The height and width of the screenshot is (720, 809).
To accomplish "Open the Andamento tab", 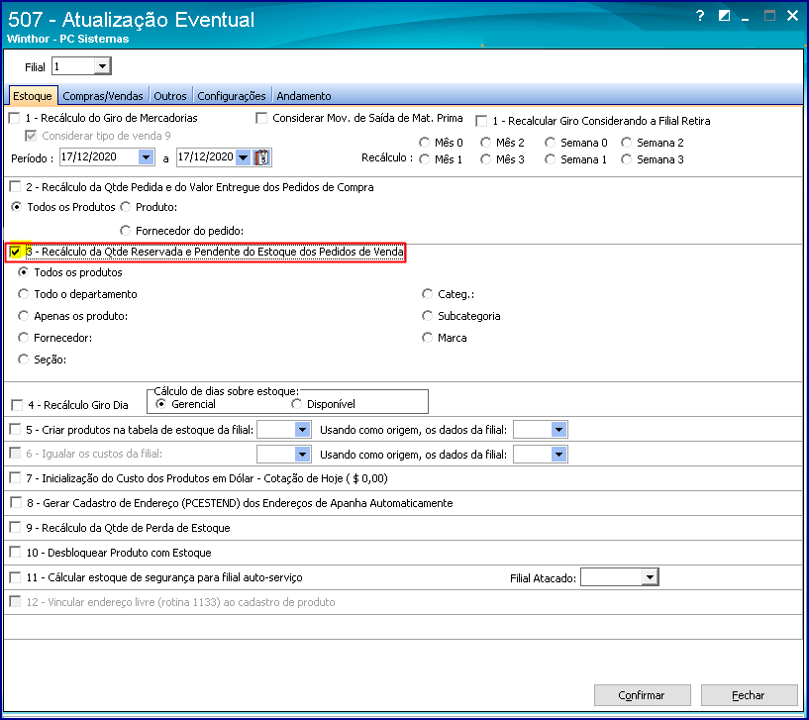I will tap(304, 96).
